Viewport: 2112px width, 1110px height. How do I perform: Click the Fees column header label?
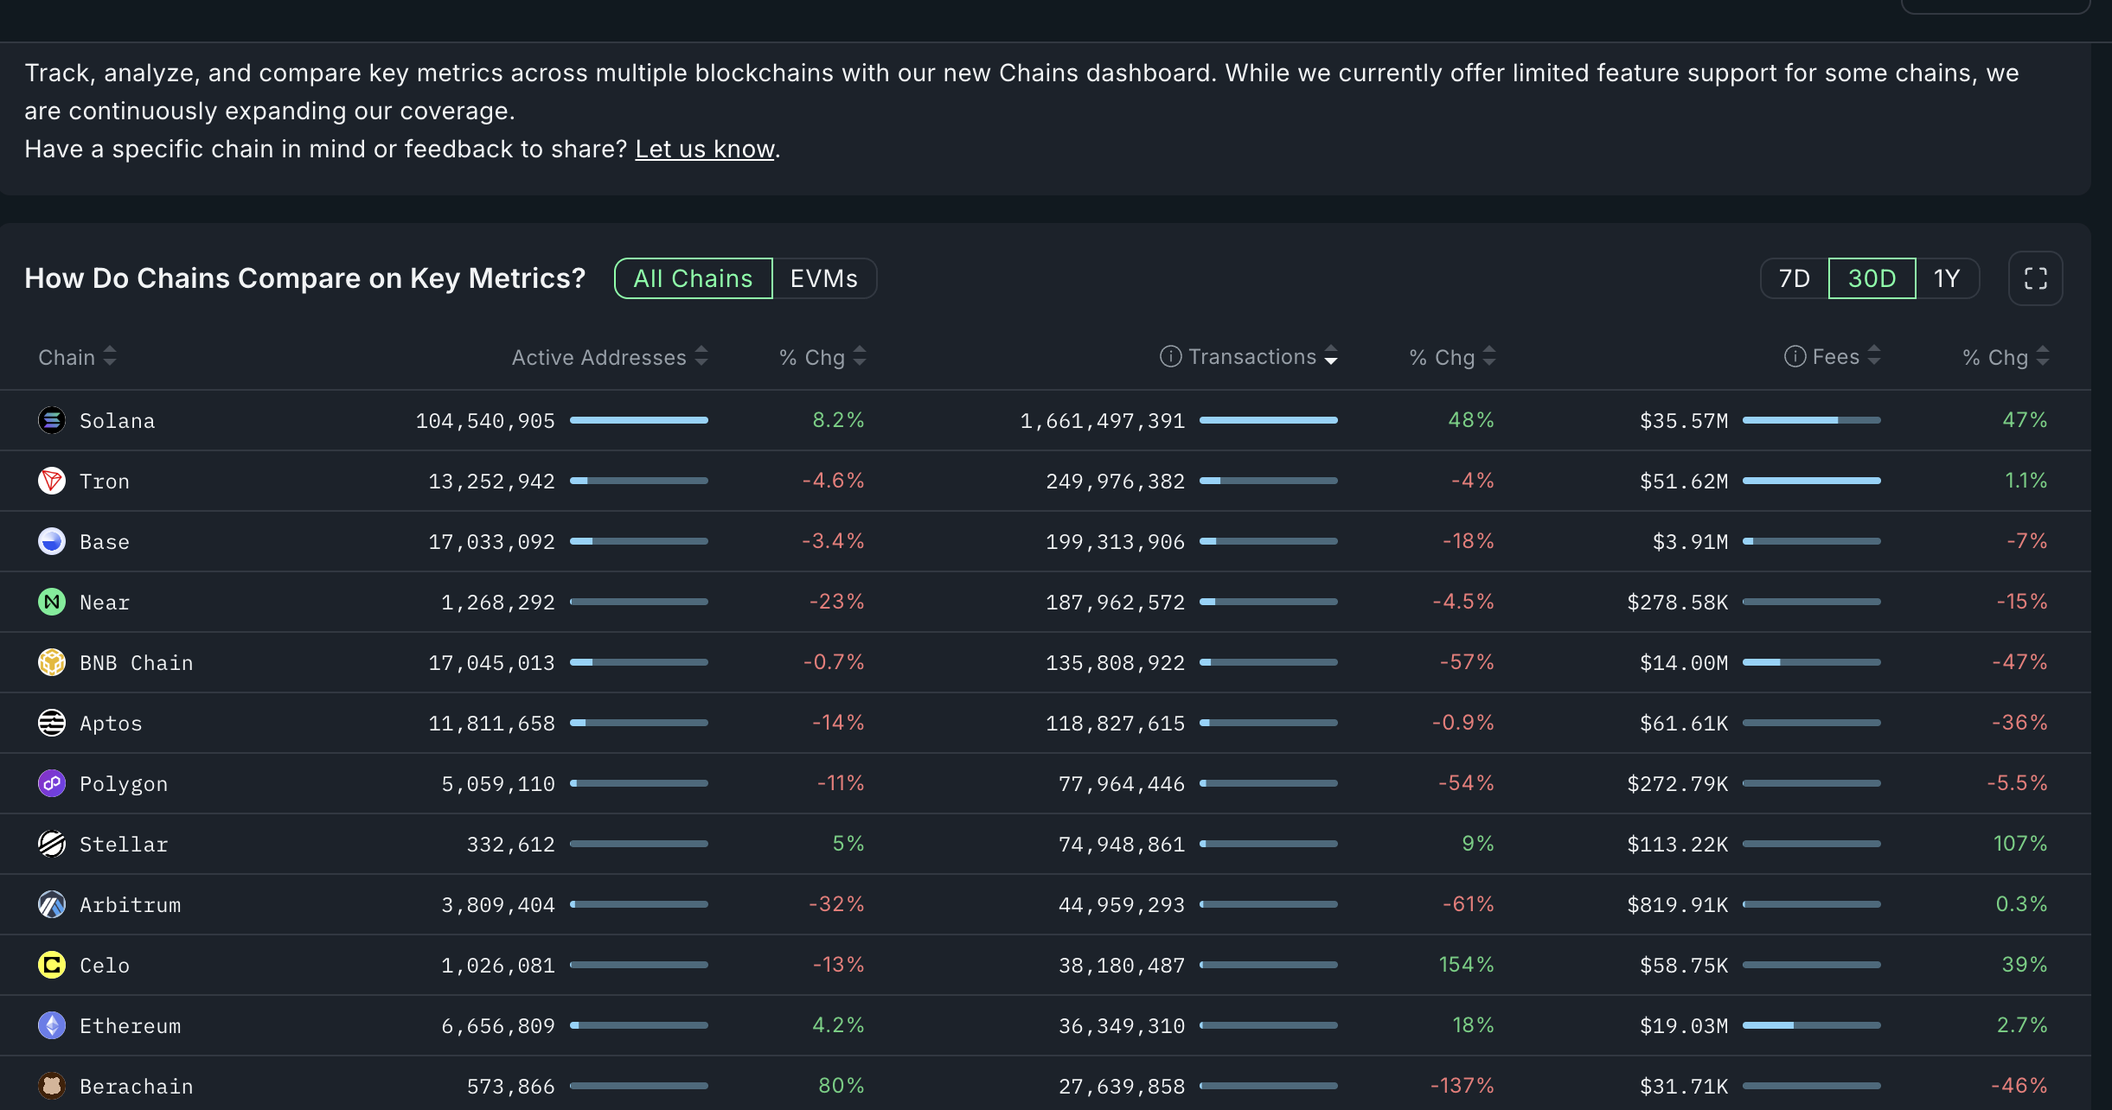click(1836, 356)
